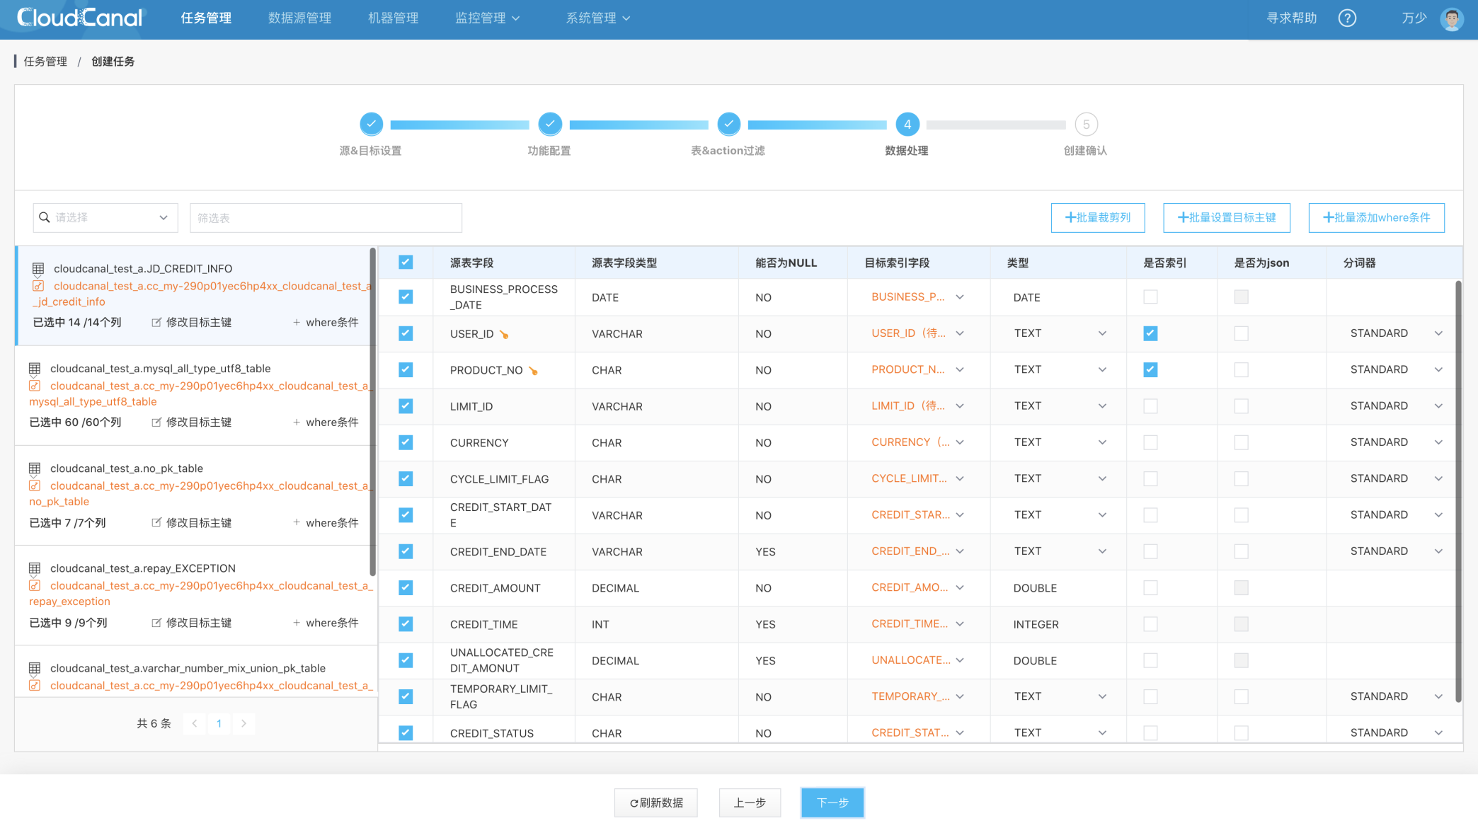Open the 请选择 search type dropdown
This screenshot has height=828, width=1478.
coord(105,217)
